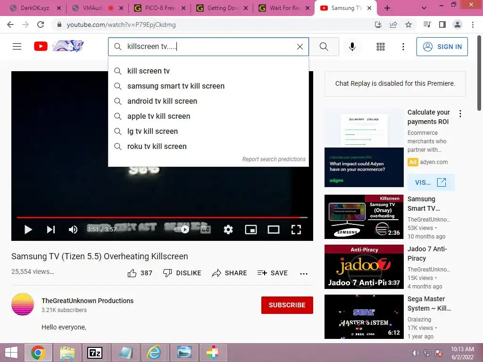483x362 pixels.
Task: Select suggestion 'apple tv kill screen'
Action: click(x=208, y=116)
